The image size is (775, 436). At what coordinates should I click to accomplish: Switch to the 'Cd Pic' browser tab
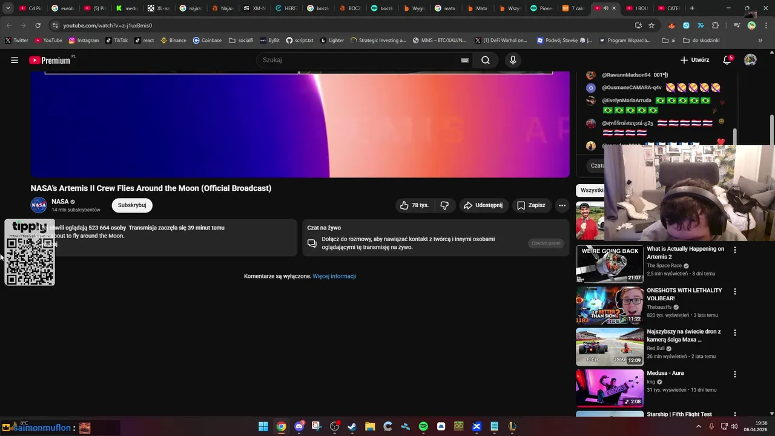(x=30, y=8)
